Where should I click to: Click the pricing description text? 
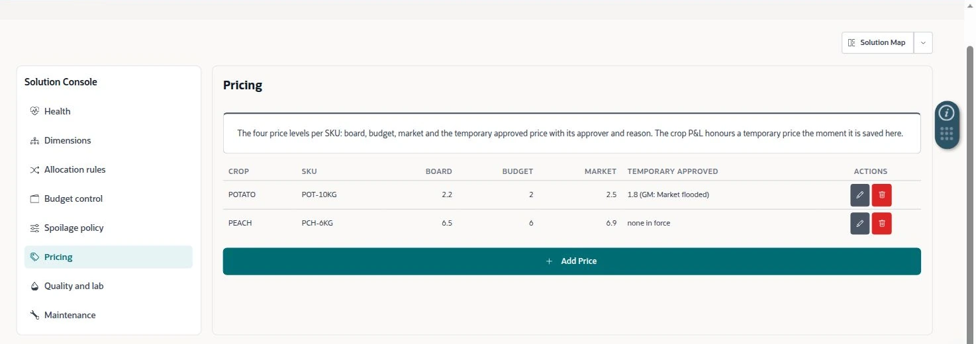coord(570,134)
